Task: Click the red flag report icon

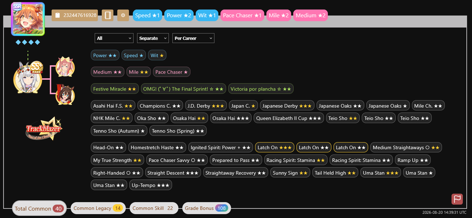Action: coord(457,199)
